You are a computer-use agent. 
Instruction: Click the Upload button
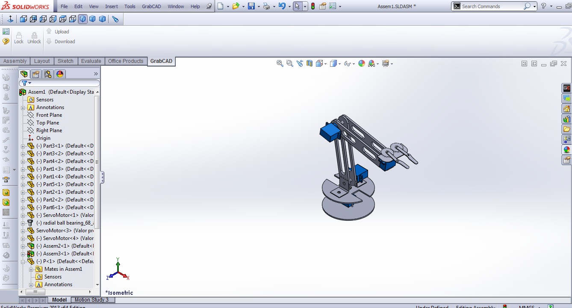pyautogui.click(x=57, y=32)
